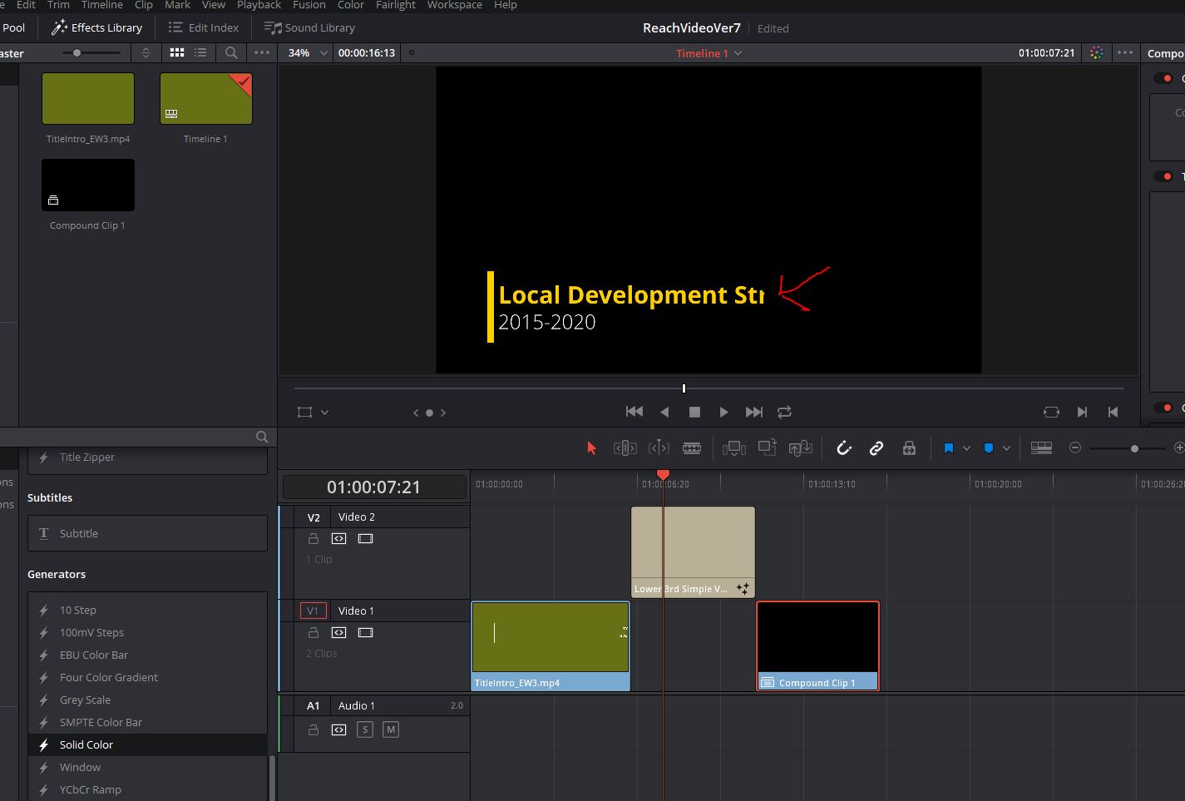The width and height of the screenshot is (1185, 801).
Task: Toggle position lock icon
Action: (909, 448)
